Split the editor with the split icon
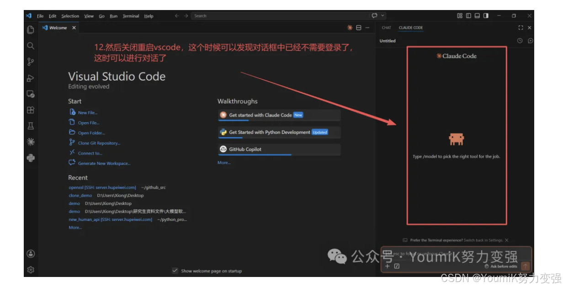The image size is (563, 287). click(x=359, y=28)
